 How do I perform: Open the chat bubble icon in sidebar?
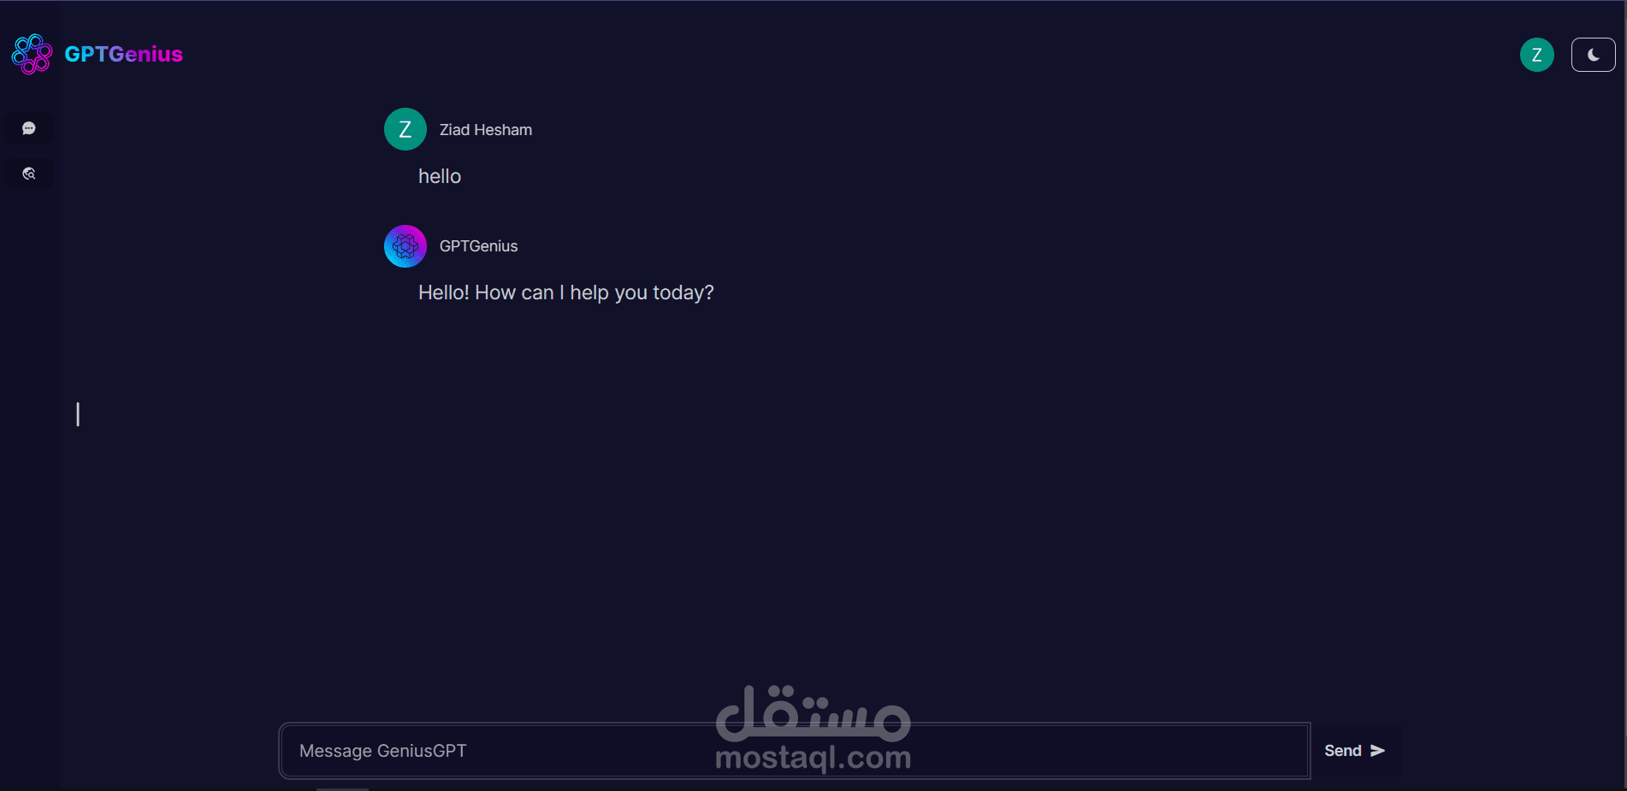pyautogui.click(x=29, y=128)
